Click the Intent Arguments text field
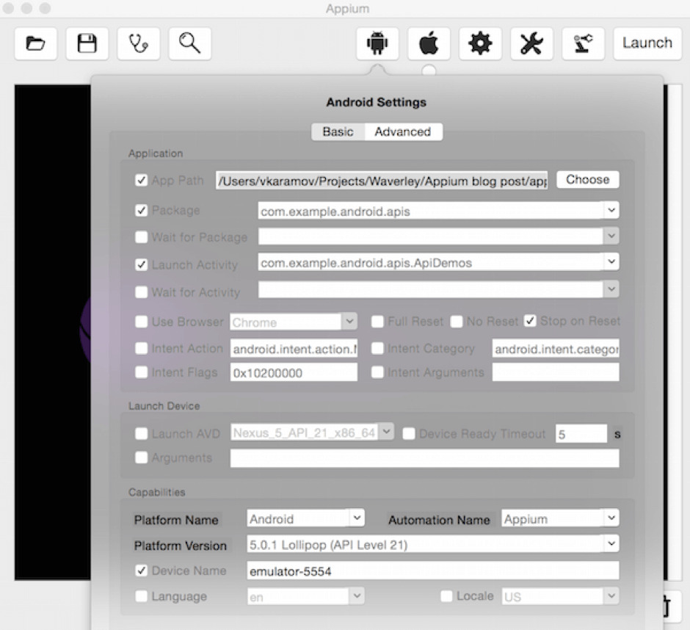This screenshot has width=690, height=630. pos(556,372)
